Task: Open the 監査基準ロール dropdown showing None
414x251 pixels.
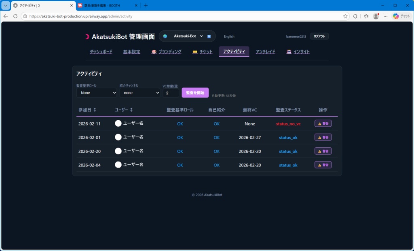Action: tap(96, 93)
